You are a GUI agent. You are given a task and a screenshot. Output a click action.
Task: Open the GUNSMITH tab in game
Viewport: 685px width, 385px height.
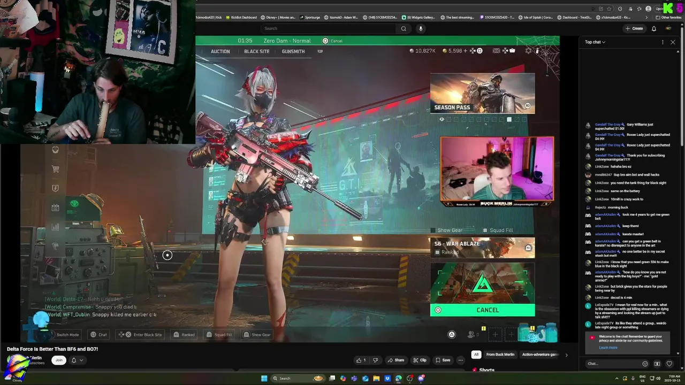pyautogui.click(x=293, y=51)
